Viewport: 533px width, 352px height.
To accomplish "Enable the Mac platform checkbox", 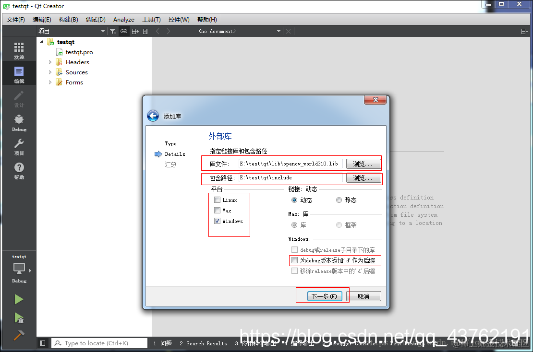I will [217, 210].
